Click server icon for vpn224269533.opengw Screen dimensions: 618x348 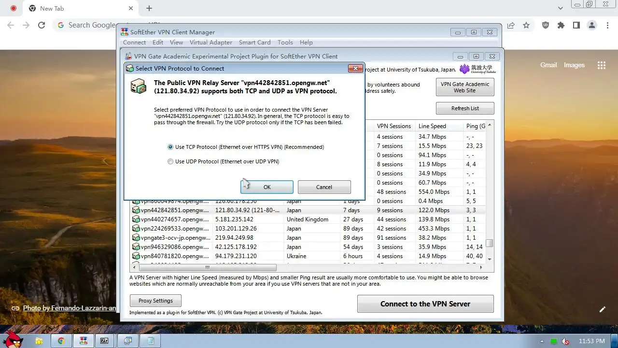pyautogui.click(x=136, y=229)
